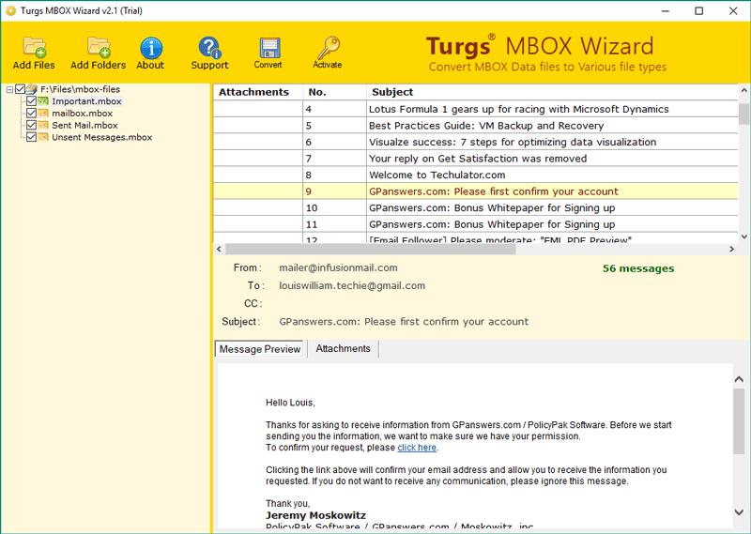This screenshot has height=534, width=751.
Task: Click the Convert floppy disk icon
Action: coord(269,48)
